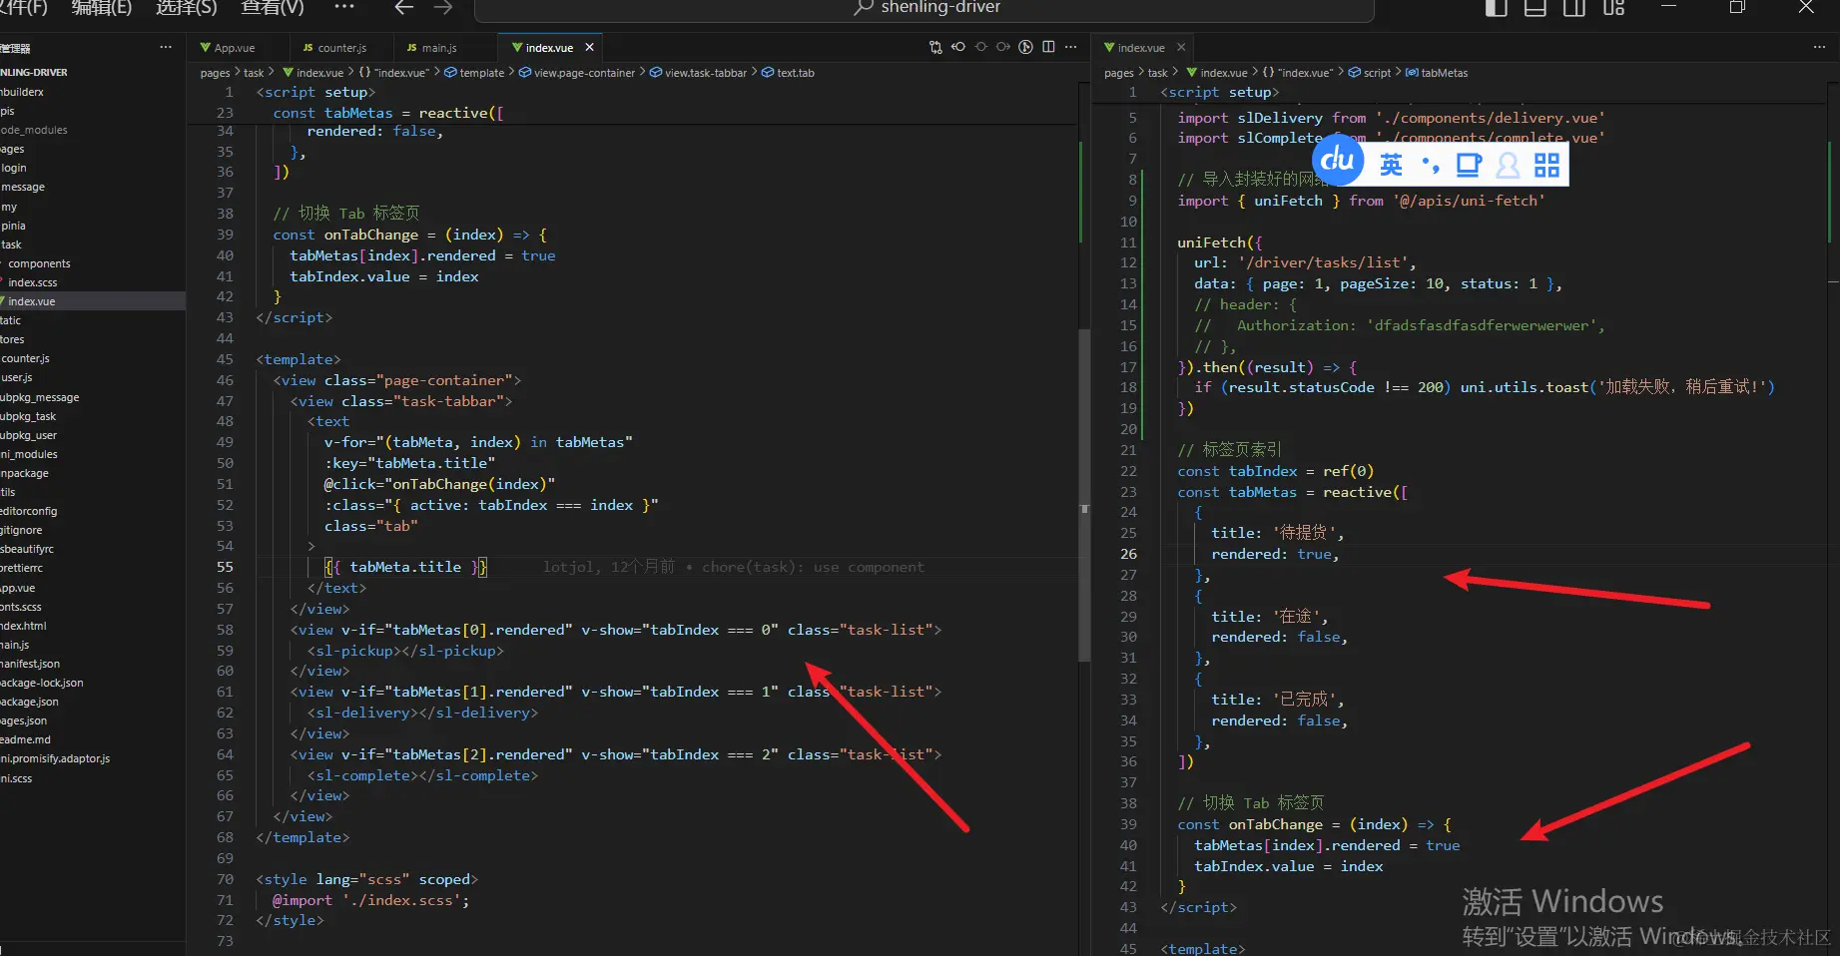Click the '/driver/tasks/list' URL string

tap(1323, 262)
